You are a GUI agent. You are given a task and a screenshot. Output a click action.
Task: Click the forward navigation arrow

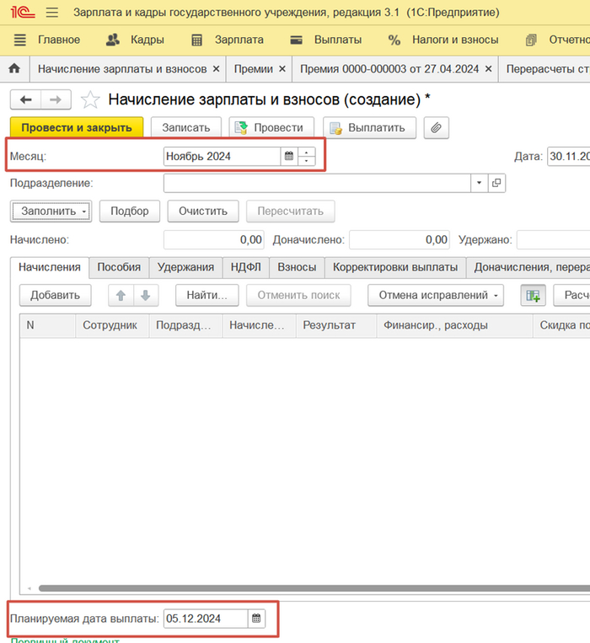56,99
